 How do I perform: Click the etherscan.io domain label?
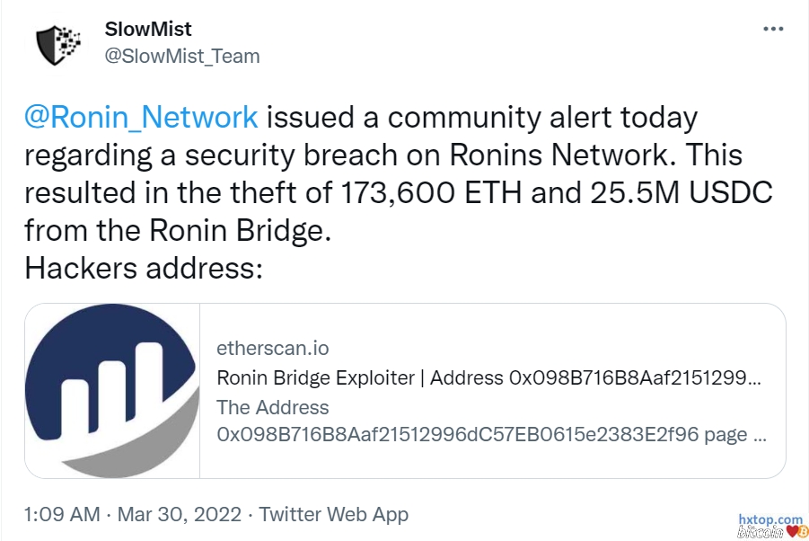[x=266, y=348]
